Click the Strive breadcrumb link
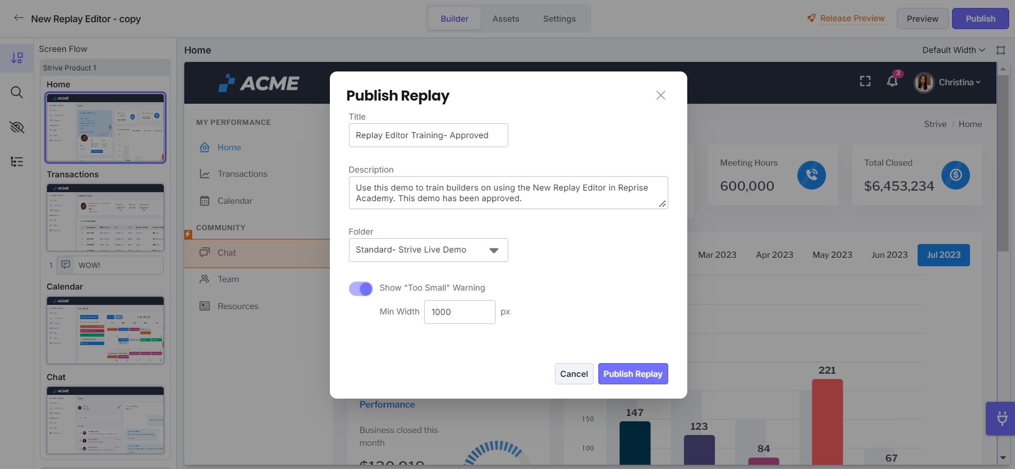This screenshot has height=469, width=1015. pos(935,124)
